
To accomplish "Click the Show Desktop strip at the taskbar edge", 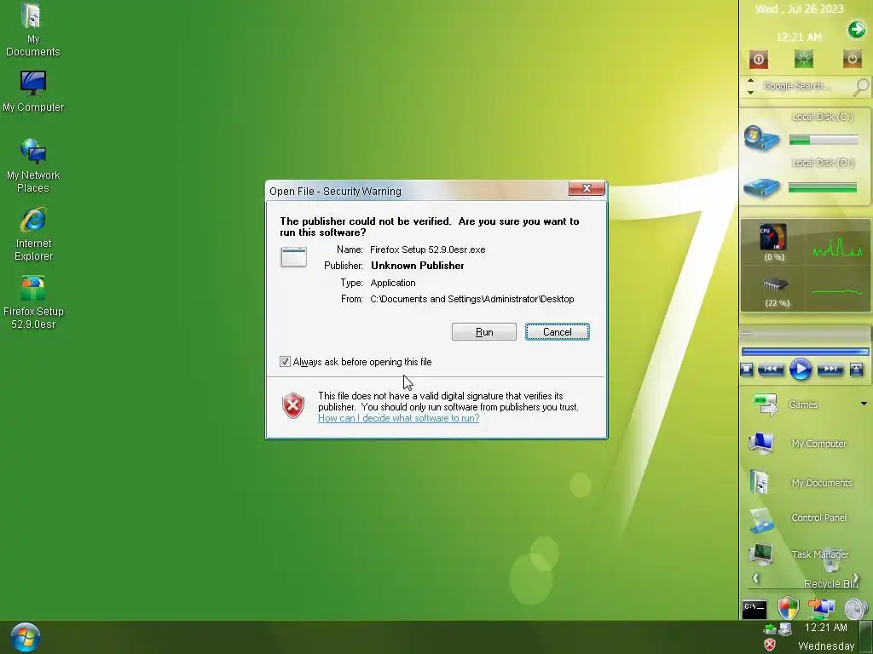I will (866, 637).
